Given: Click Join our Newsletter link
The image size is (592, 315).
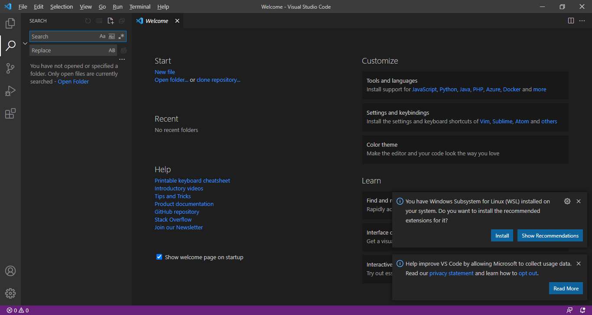Looking at the screenshot, I should click(x=179, y=227).
